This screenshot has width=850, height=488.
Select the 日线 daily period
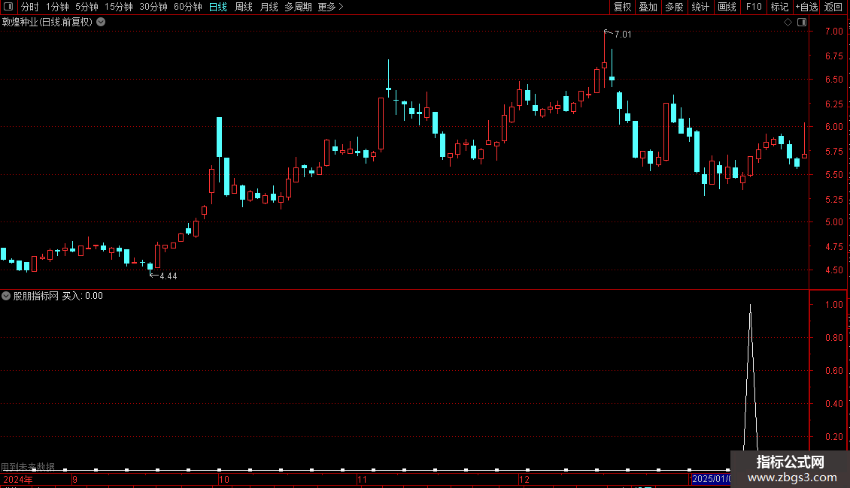pyautogui.click(x=218, y=7)
